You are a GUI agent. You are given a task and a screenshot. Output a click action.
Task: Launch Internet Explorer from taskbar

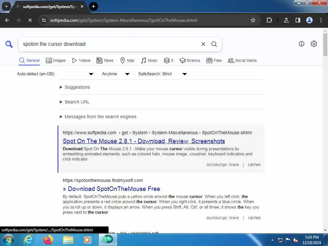click(x=28, y=240)
